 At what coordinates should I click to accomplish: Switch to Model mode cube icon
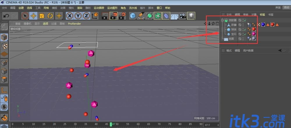[4, 38]
